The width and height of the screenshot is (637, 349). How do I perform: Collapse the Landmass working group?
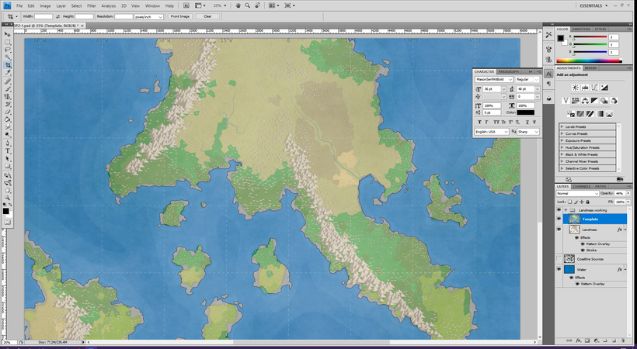pyautogui.click(x=566, y=210)
